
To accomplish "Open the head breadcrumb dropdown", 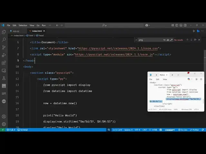I will [x=40, y=35].
